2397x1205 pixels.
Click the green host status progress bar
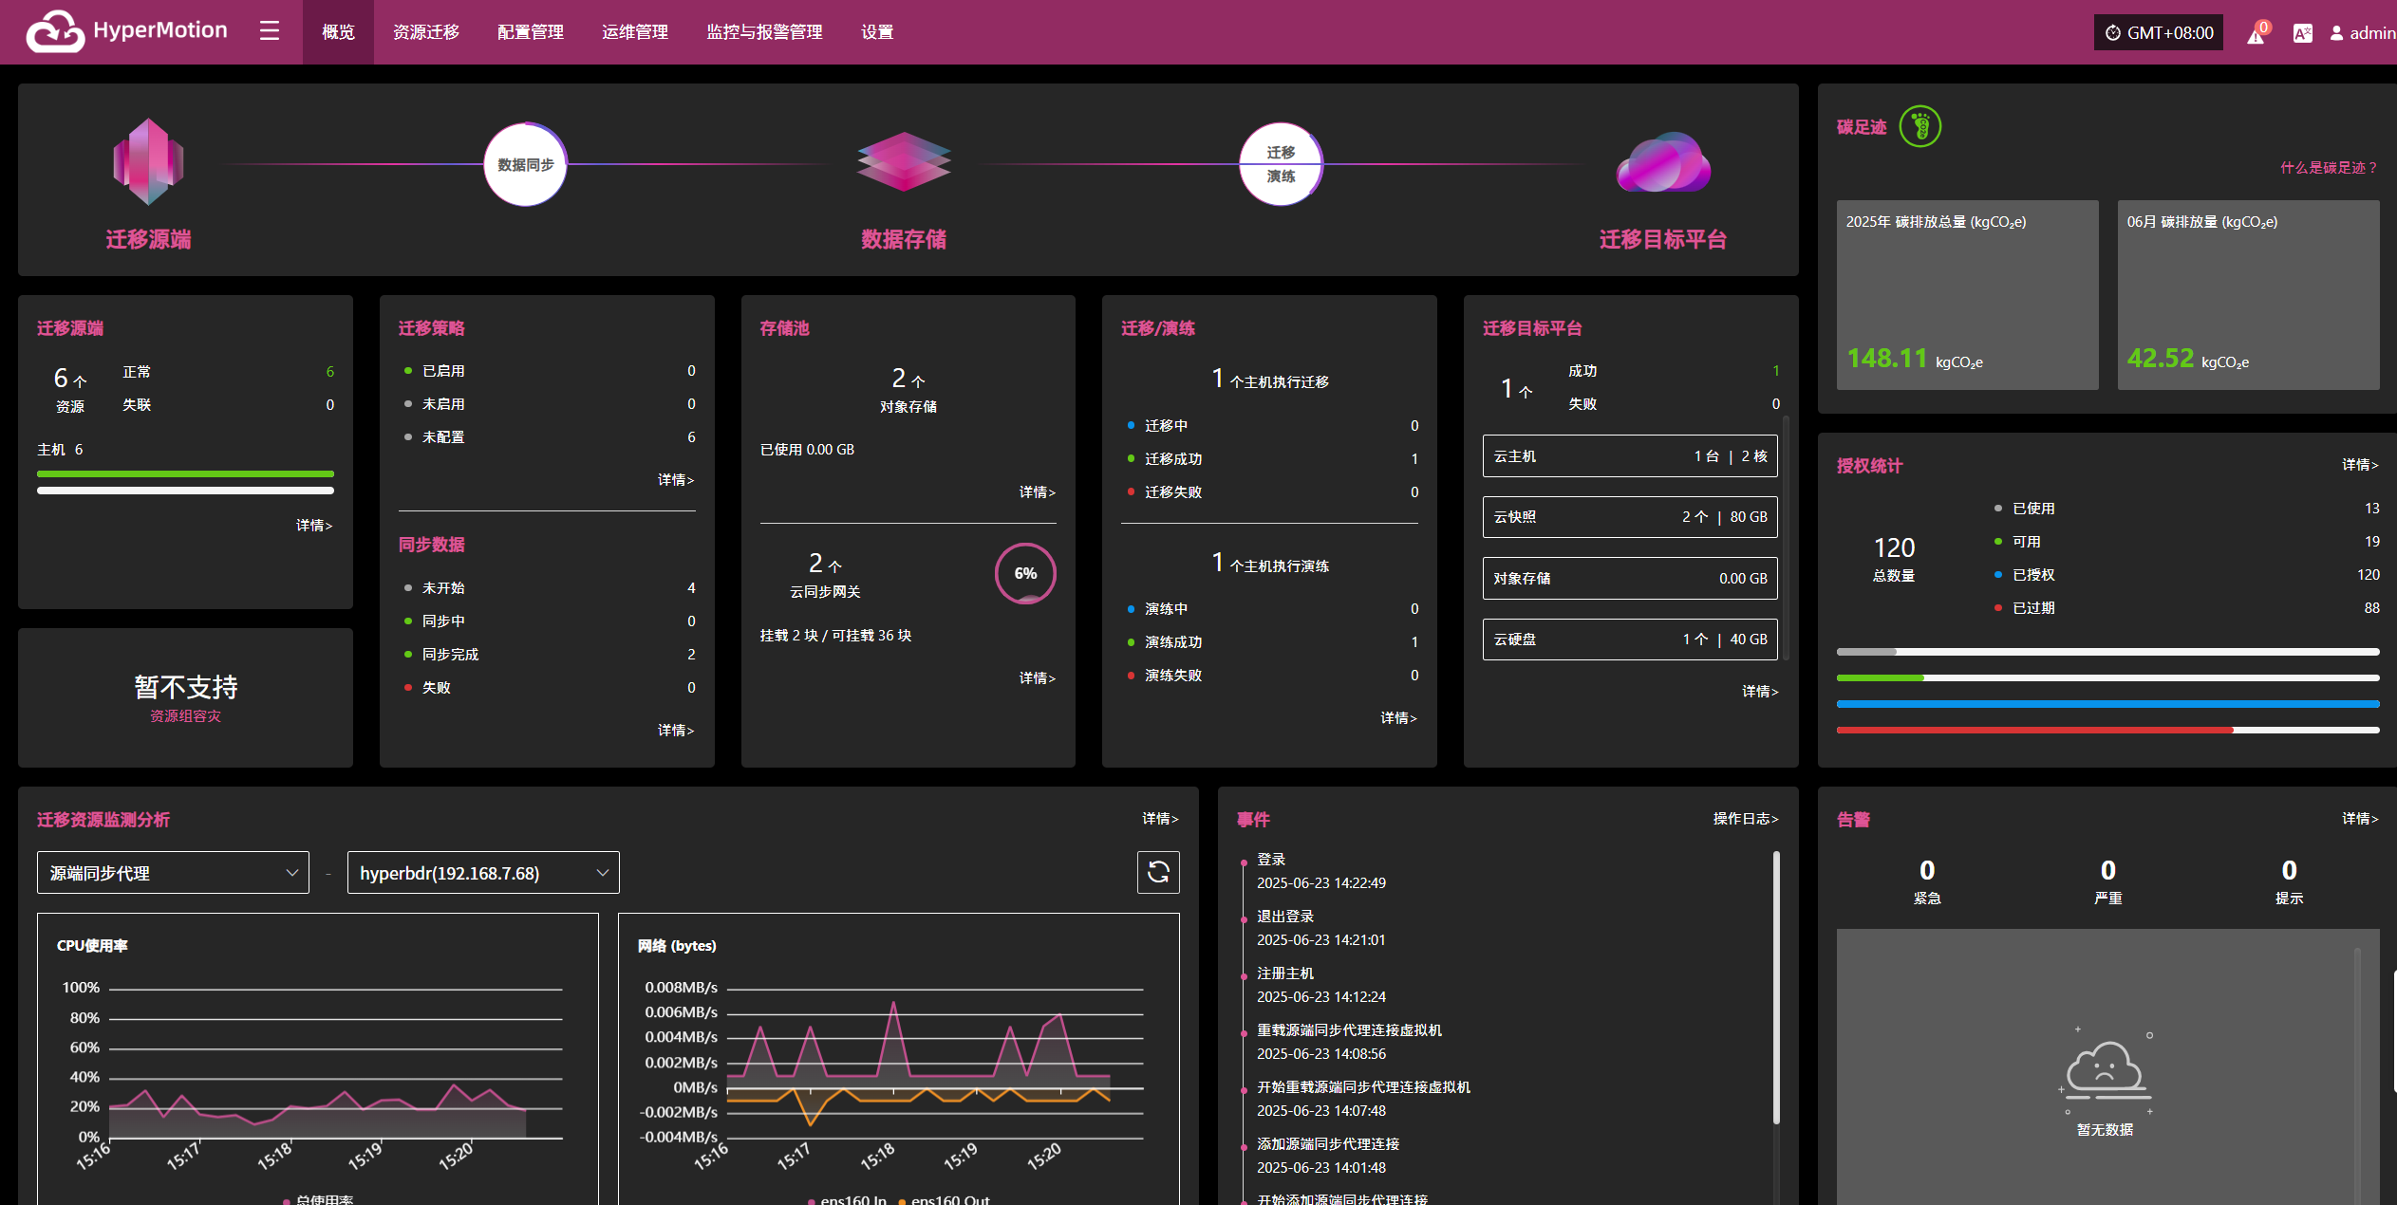click(x=185, y=473)
